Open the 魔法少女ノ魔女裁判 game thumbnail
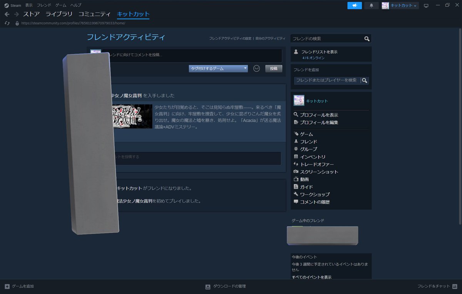 132,116
